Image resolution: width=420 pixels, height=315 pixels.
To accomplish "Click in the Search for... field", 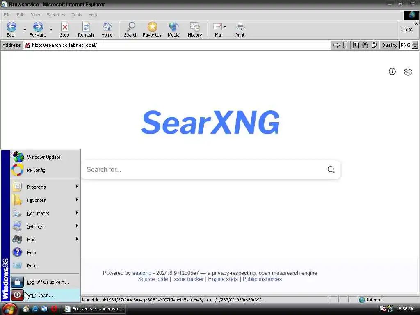I will (203, 169).
